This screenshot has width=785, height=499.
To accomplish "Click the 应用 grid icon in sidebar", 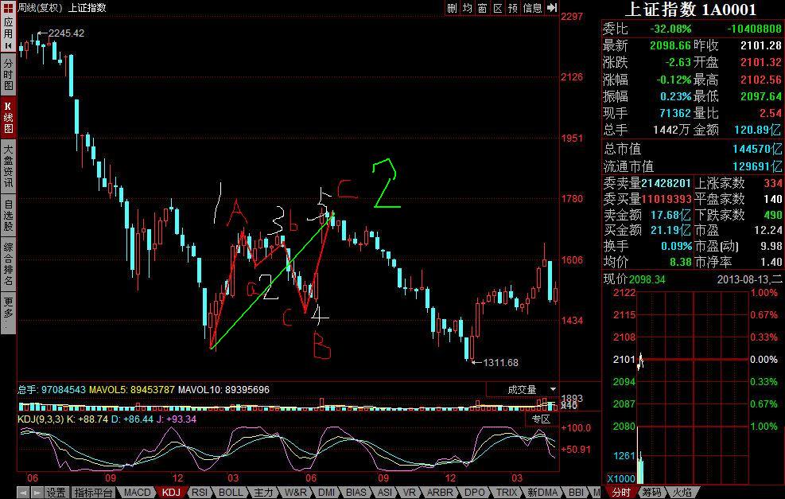I will [8, 7].
